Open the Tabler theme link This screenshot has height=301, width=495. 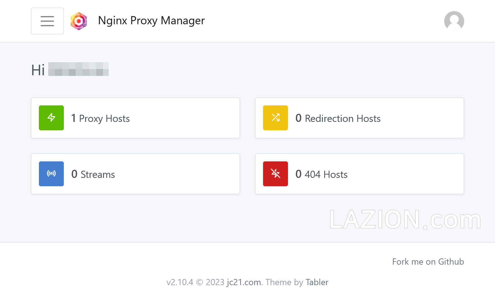pos(317,282)
